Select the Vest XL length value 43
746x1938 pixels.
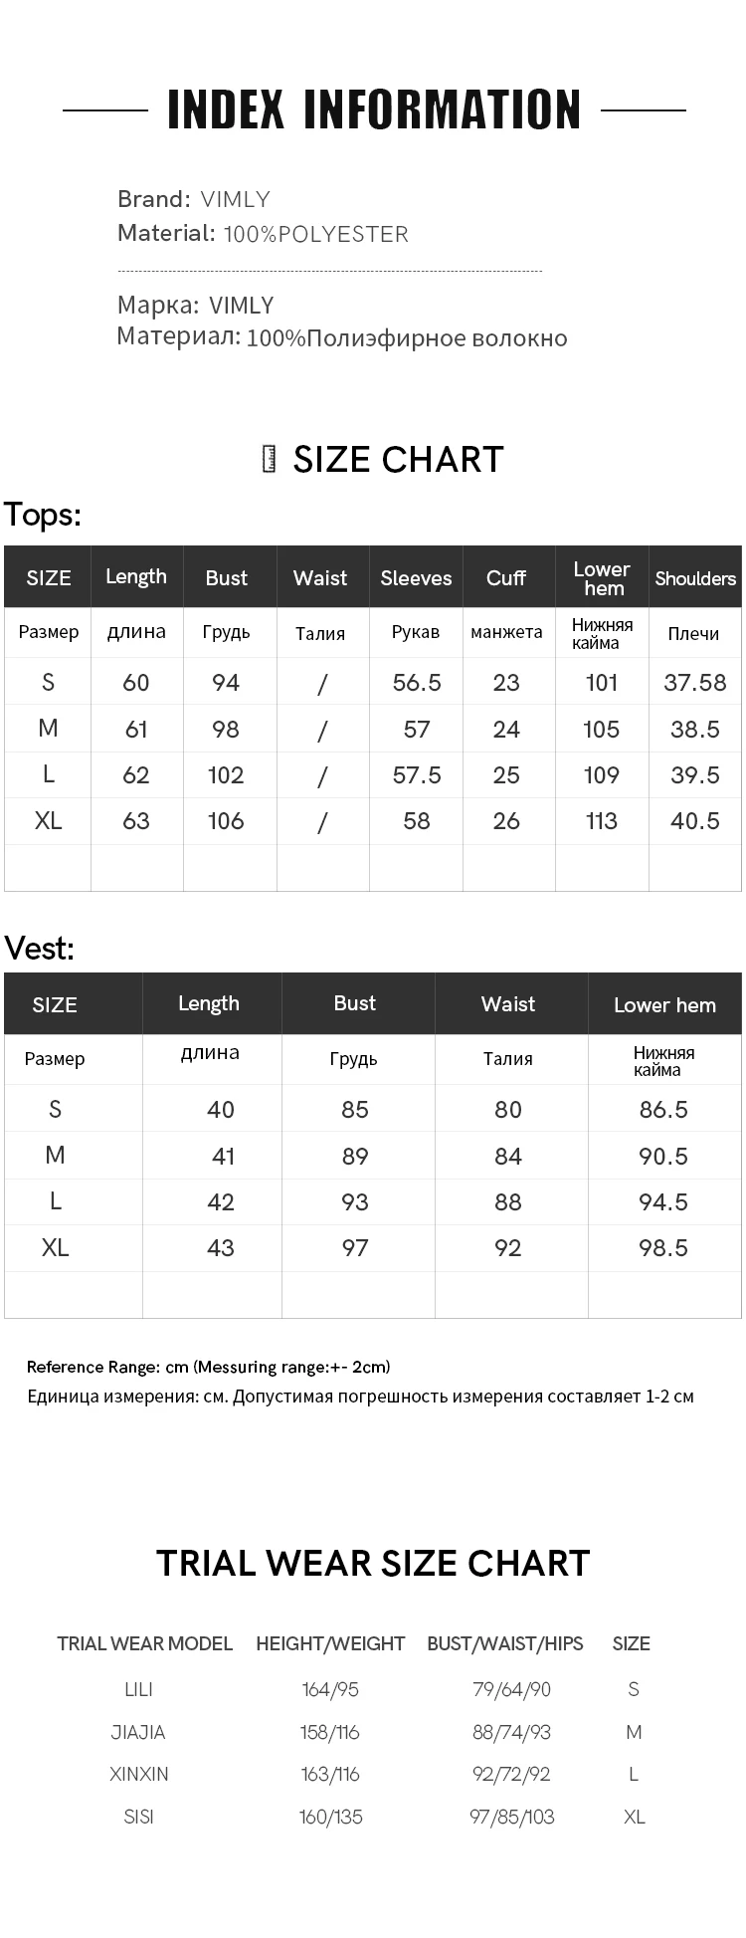pyautogui.click(x=221, y=1248)
